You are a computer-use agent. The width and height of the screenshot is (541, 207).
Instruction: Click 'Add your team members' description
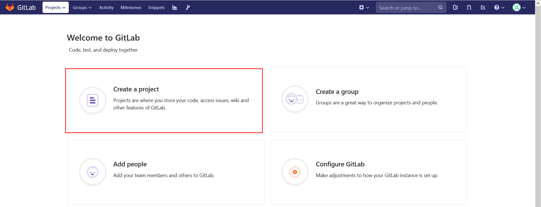coord(164,175)
